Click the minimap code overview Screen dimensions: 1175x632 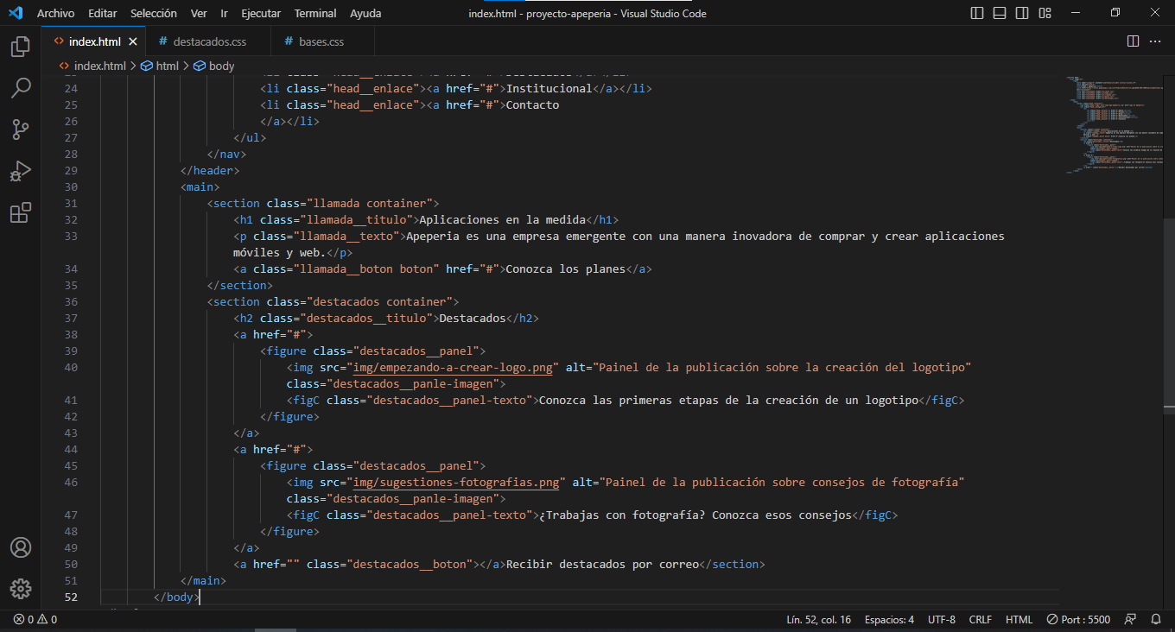point(1114,125)
